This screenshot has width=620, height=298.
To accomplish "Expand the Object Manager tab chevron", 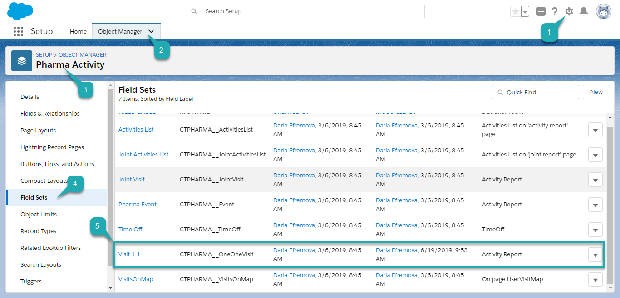I will [x=151, y=32].
